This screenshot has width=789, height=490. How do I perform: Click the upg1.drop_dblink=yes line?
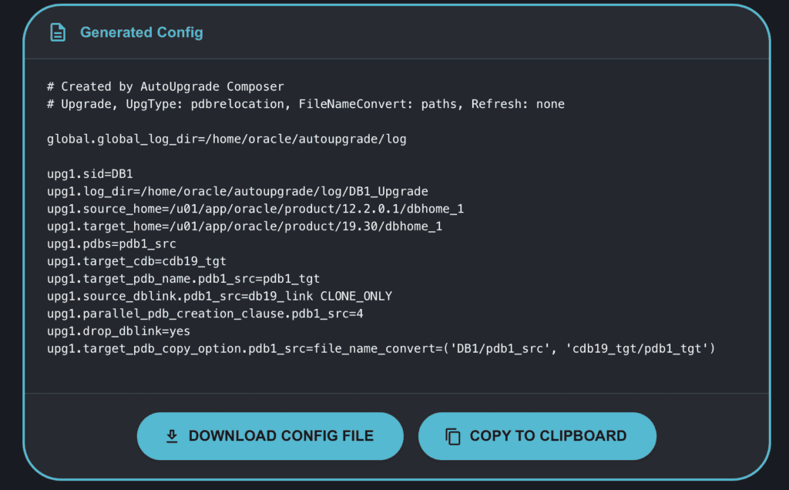coord(119,331)
